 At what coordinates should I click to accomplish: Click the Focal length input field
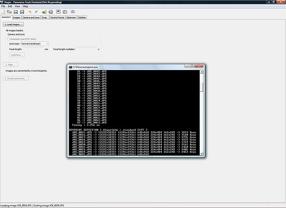pyautogui.click(x=34, y=49)
